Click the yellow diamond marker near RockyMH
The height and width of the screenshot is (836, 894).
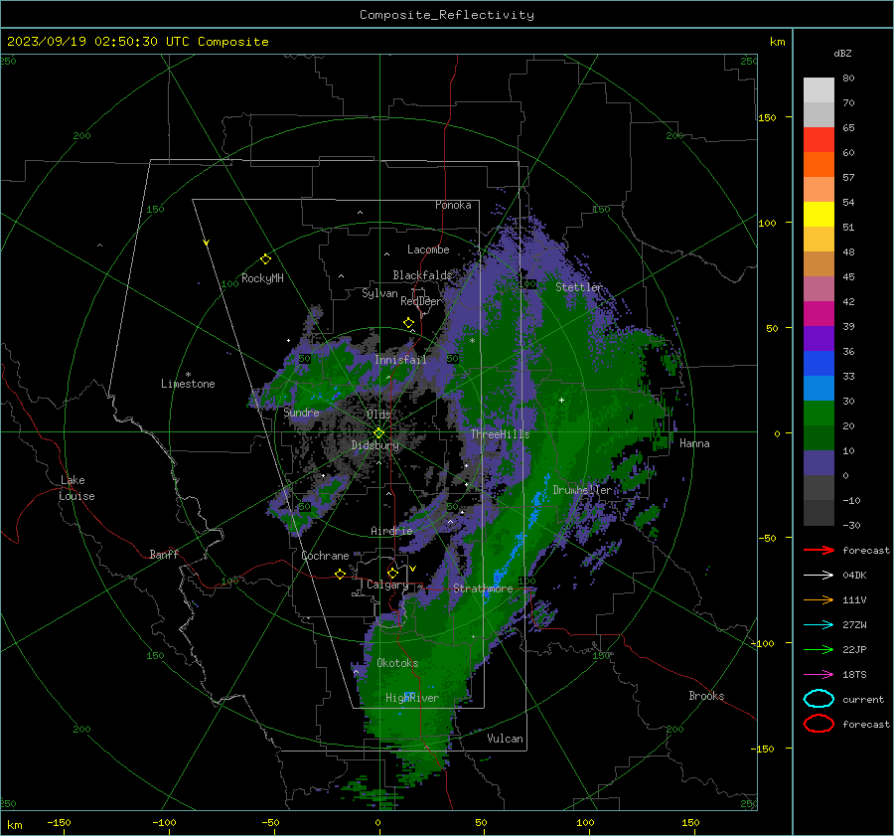point(265,259)
